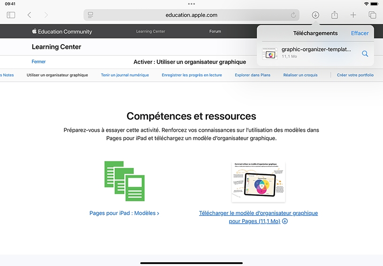
Task: Open Explorer dans Plans tab
Action: [253, 75]
